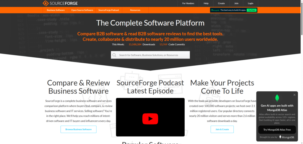Click the Join link in header

(x=236, y=3)
